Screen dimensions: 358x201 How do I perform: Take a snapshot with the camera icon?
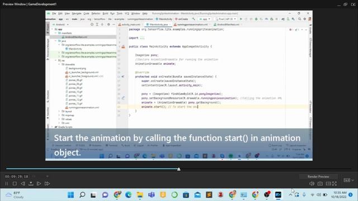(x=320, y=184)
